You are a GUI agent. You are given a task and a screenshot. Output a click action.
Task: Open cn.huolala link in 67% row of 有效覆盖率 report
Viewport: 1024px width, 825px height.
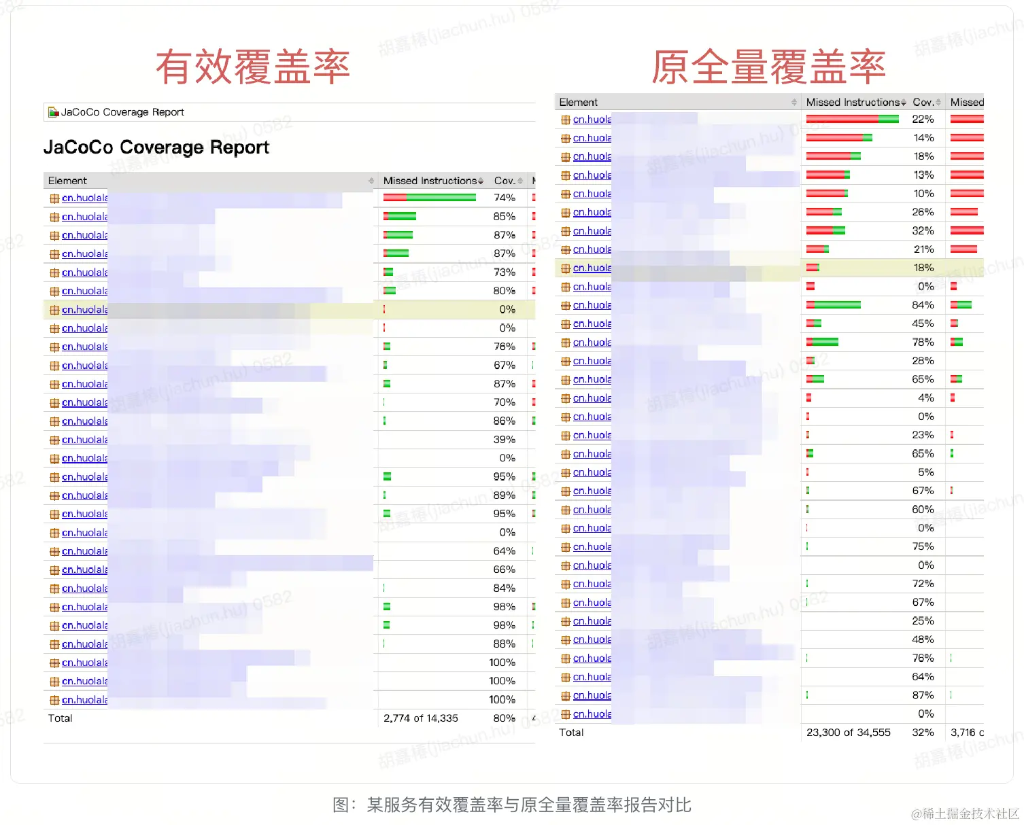click(84, 365)
